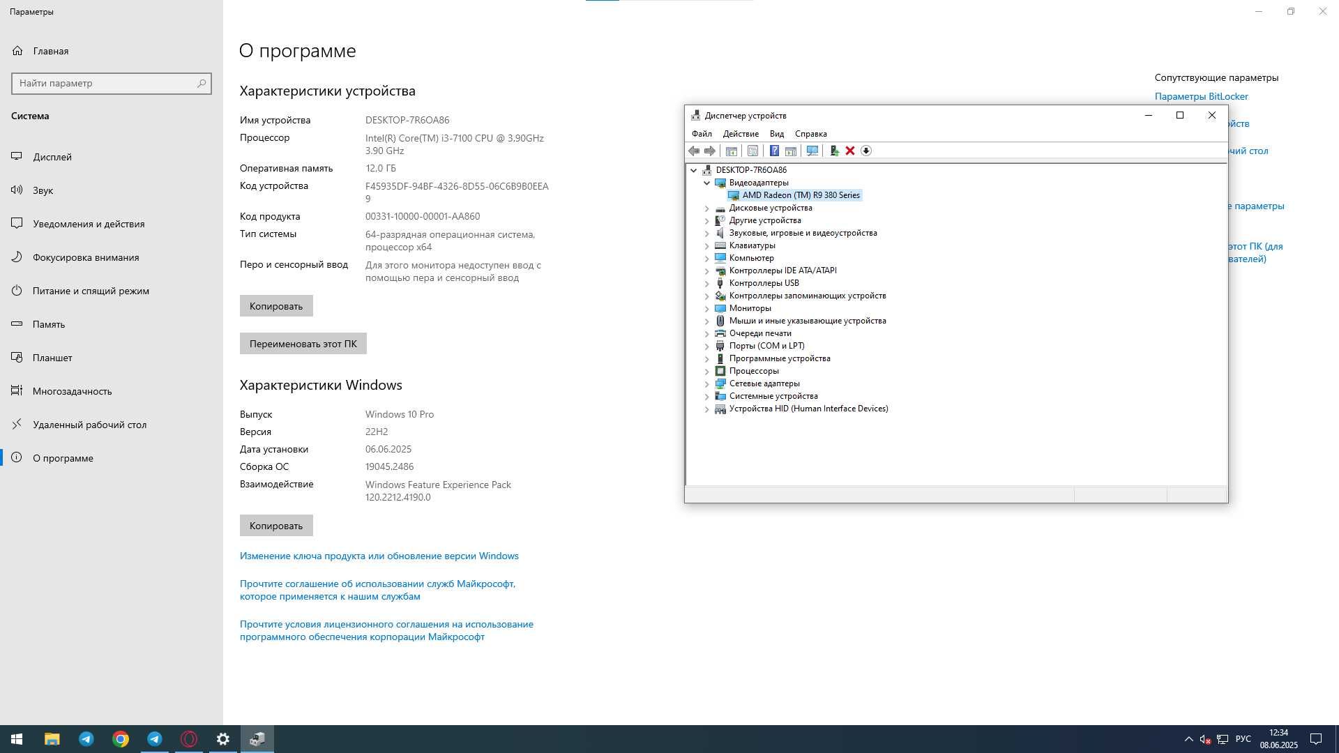
Task: Open Изменение ключа продукта link
Action: 379,556
